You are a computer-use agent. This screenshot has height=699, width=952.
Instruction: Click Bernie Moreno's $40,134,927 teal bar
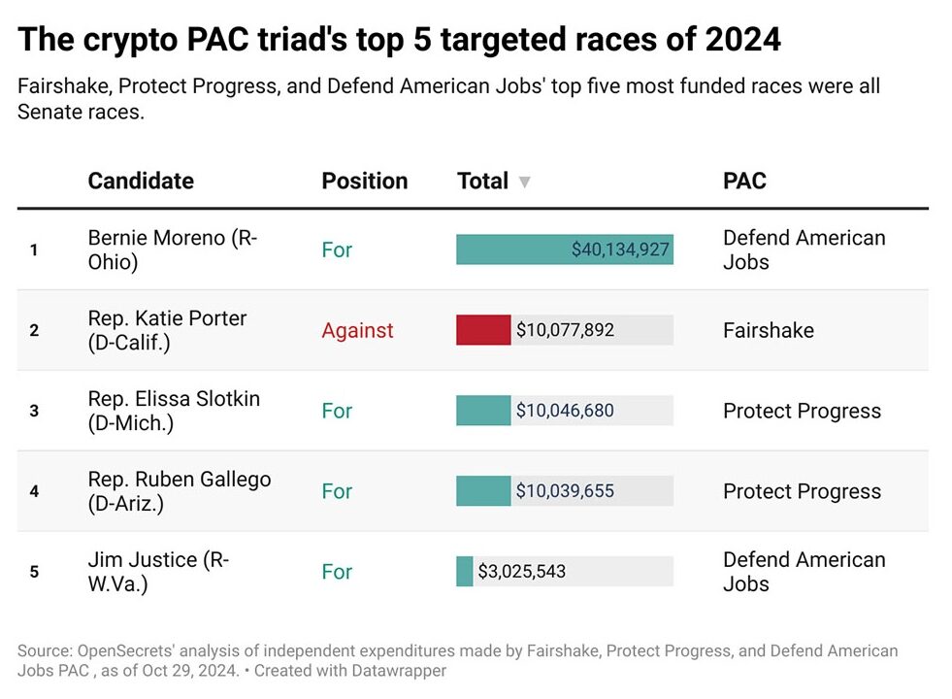click(x=564, y=250)
